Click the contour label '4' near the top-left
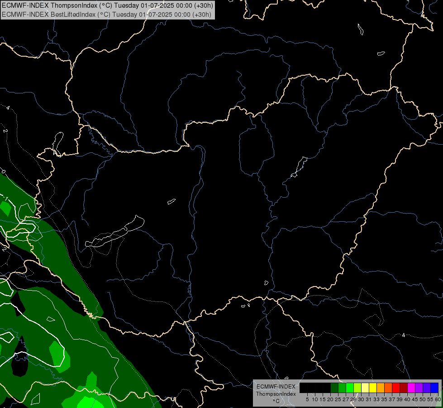 coord(8,108)
